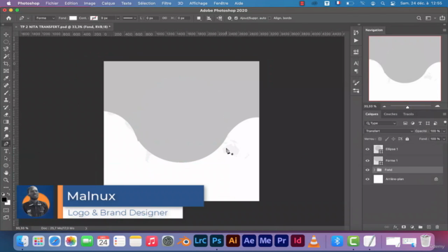Screen dimensions: 448x252
Task: Hide the Fond group
Action: pyautogui.click(x=367, y=170)
